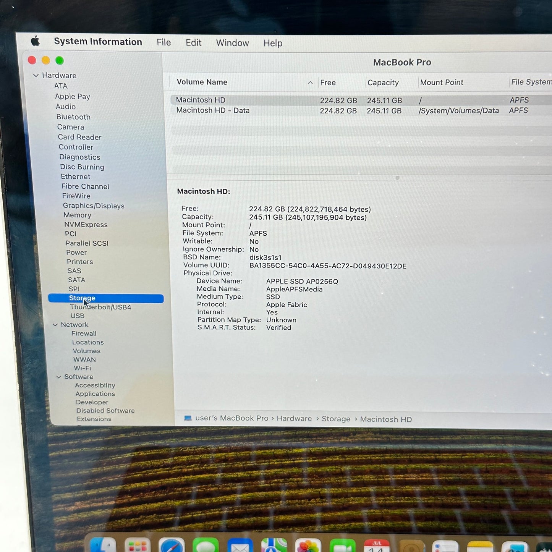Select PCI in the sidebar

(71, 234)
